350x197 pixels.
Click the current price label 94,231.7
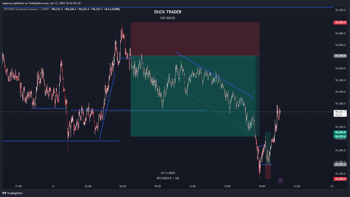[340, 111]
